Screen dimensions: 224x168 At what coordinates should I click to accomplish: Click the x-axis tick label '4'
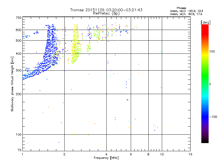pyautogui.click(x=106, y=154)
